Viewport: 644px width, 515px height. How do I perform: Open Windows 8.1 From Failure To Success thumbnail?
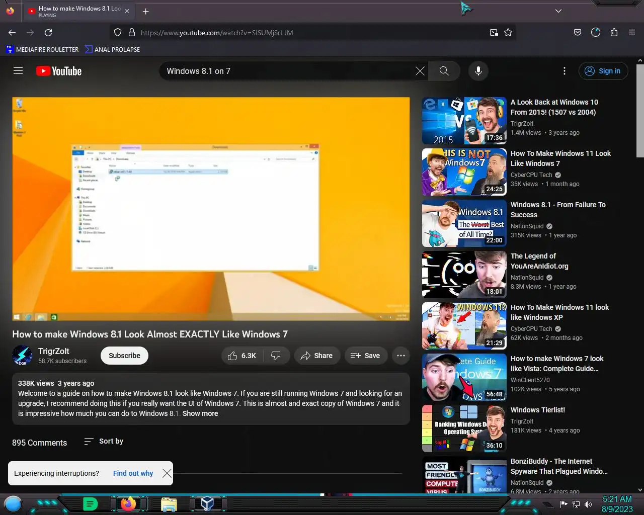click(x=464, y=223)
